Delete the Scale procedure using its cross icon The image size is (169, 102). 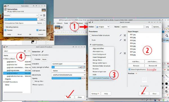[x=125, y=40]
